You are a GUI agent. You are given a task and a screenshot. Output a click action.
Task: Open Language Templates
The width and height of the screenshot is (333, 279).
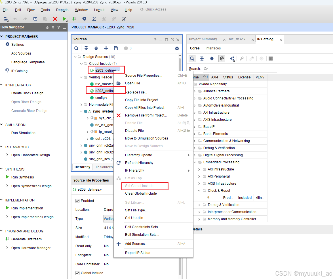[x=28, y=62]
